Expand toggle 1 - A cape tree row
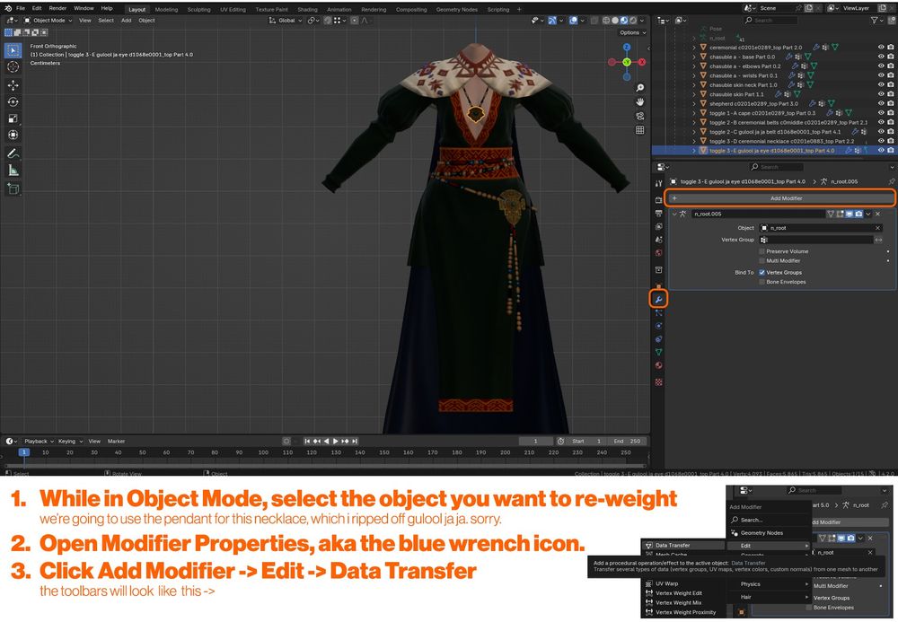This screenshot has height=622, width=898. point(694,113)
